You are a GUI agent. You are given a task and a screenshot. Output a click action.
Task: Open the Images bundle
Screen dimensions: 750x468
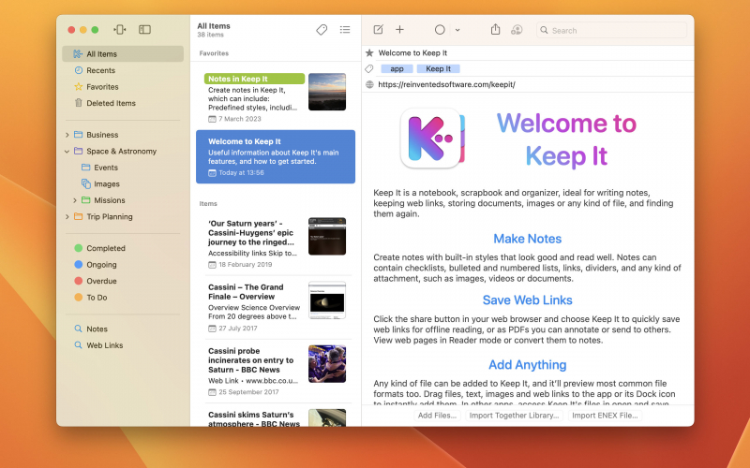click(x=107, y=183)
